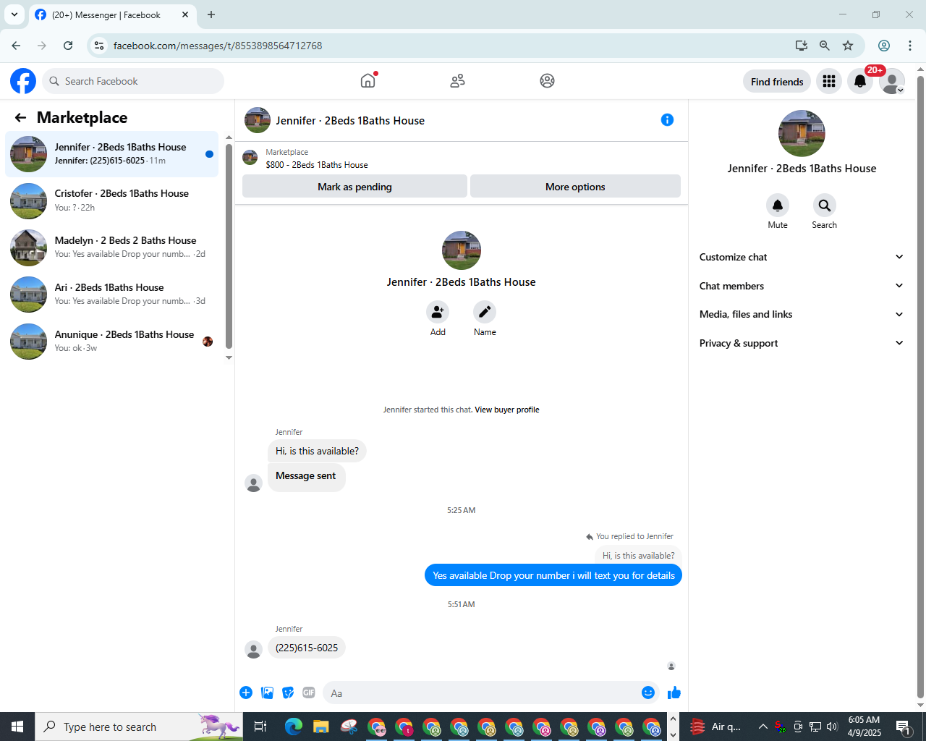
Task: Open the Friends icon in top navigation
Action: click(x=457, y=81)
